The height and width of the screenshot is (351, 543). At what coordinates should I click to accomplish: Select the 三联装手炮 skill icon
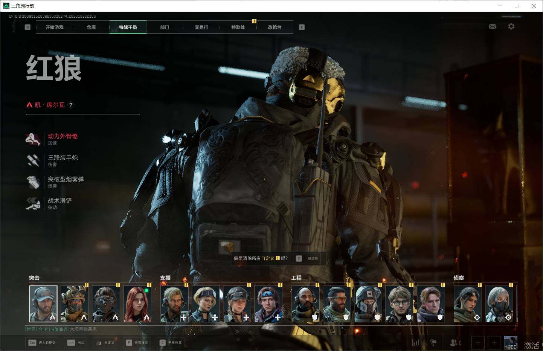[33, 160]
